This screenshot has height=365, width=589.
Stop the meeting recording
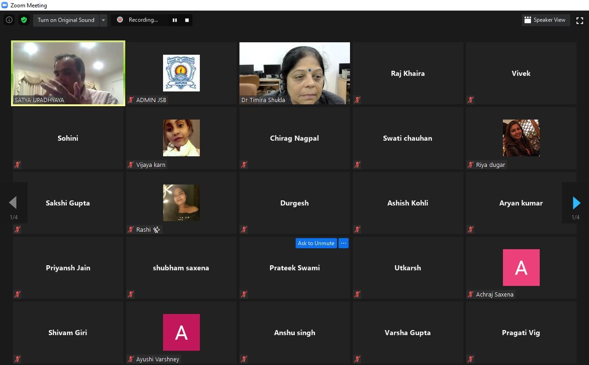(187, 20)
